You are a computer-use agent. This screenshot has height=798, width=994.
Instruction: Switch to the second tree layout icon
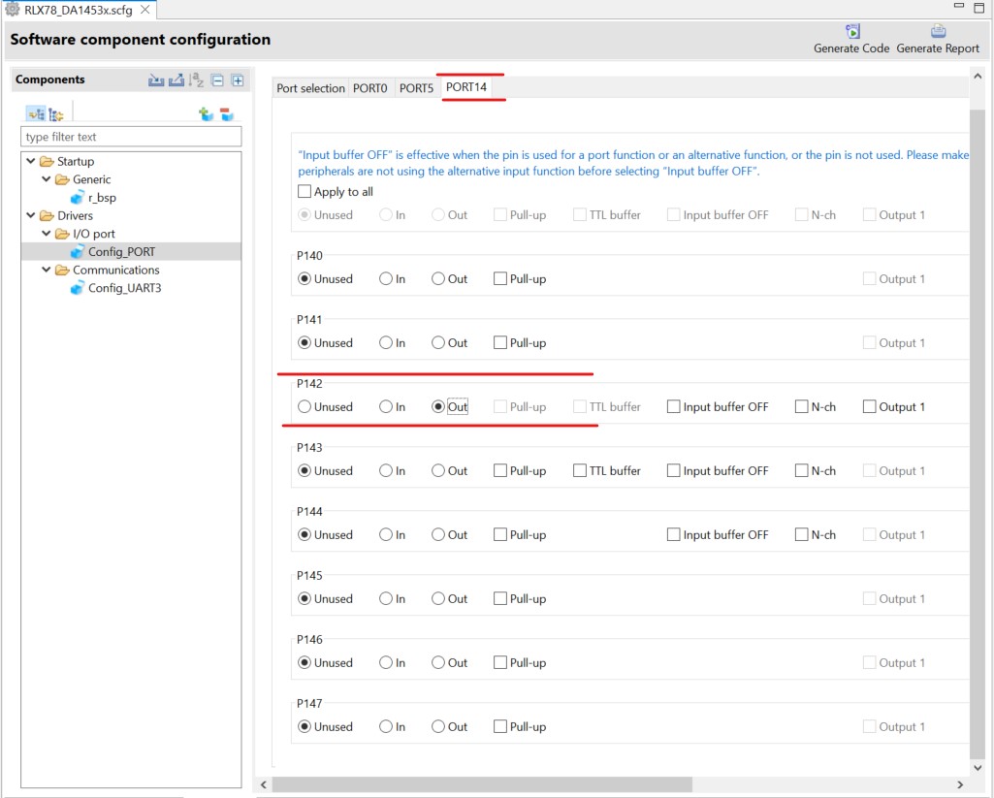(x=56, y=114)
